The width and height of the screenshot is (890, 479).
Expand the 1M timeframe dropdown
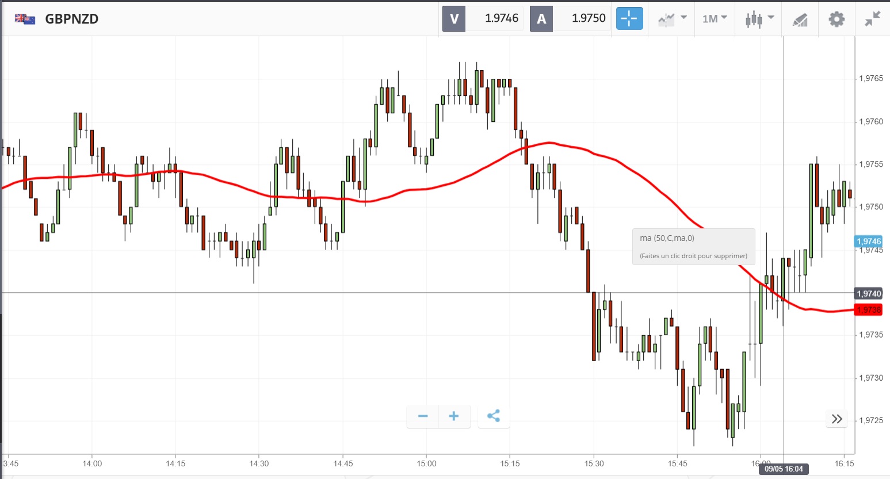tap(715, 19)
